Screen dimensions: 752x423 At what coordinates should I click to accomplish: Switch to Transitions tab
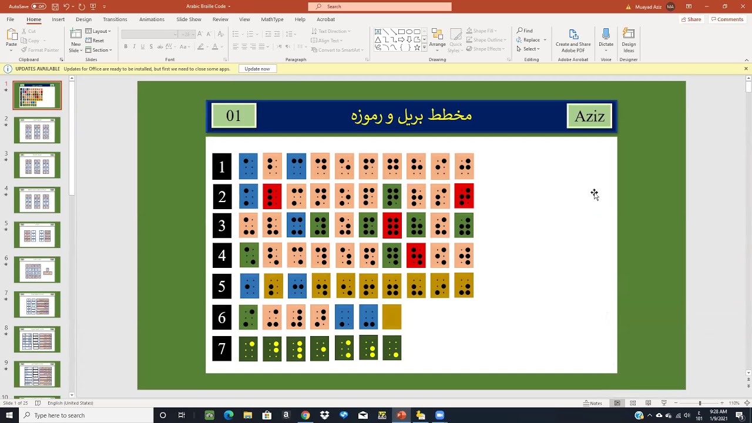click(115, 19)
